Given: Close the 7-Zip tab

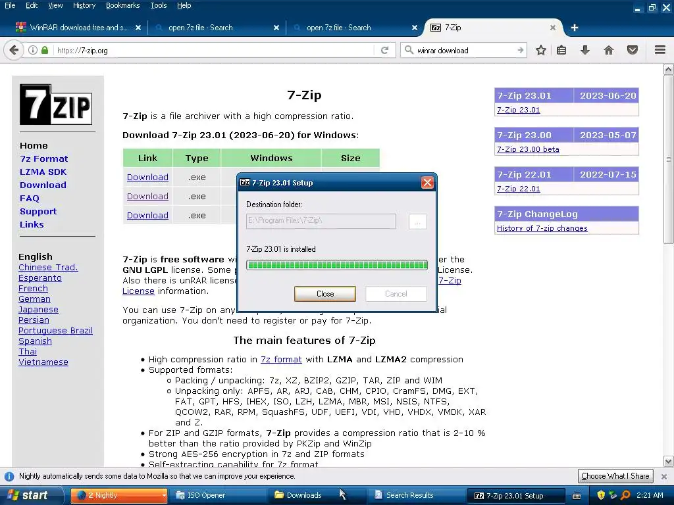Looking at the screenshot, I should point(553,28).
